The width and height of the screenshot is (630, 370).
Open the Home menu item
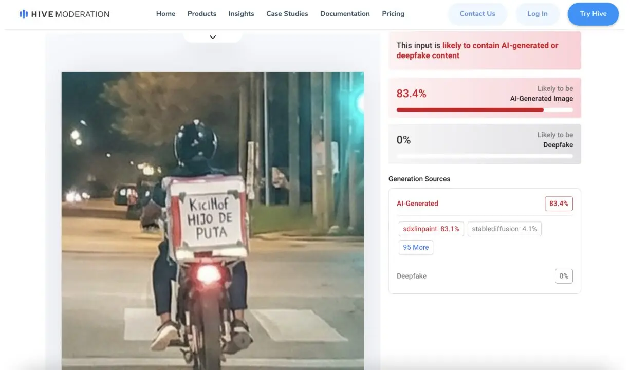click(x=165, y=14)
